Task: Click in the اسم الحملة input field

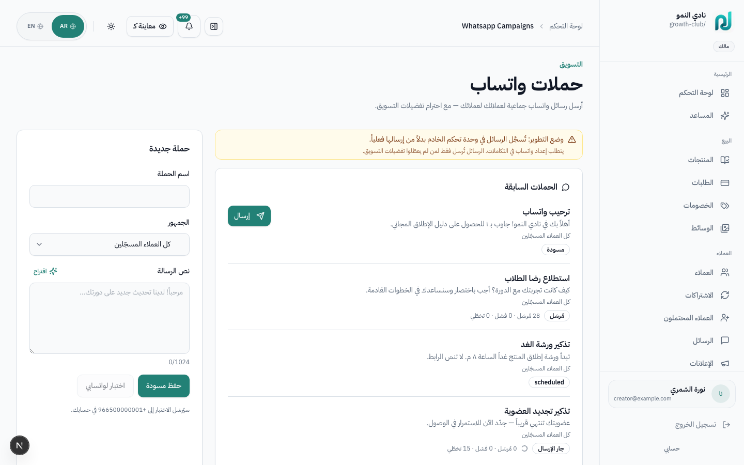Action: (x=110, y=196)
